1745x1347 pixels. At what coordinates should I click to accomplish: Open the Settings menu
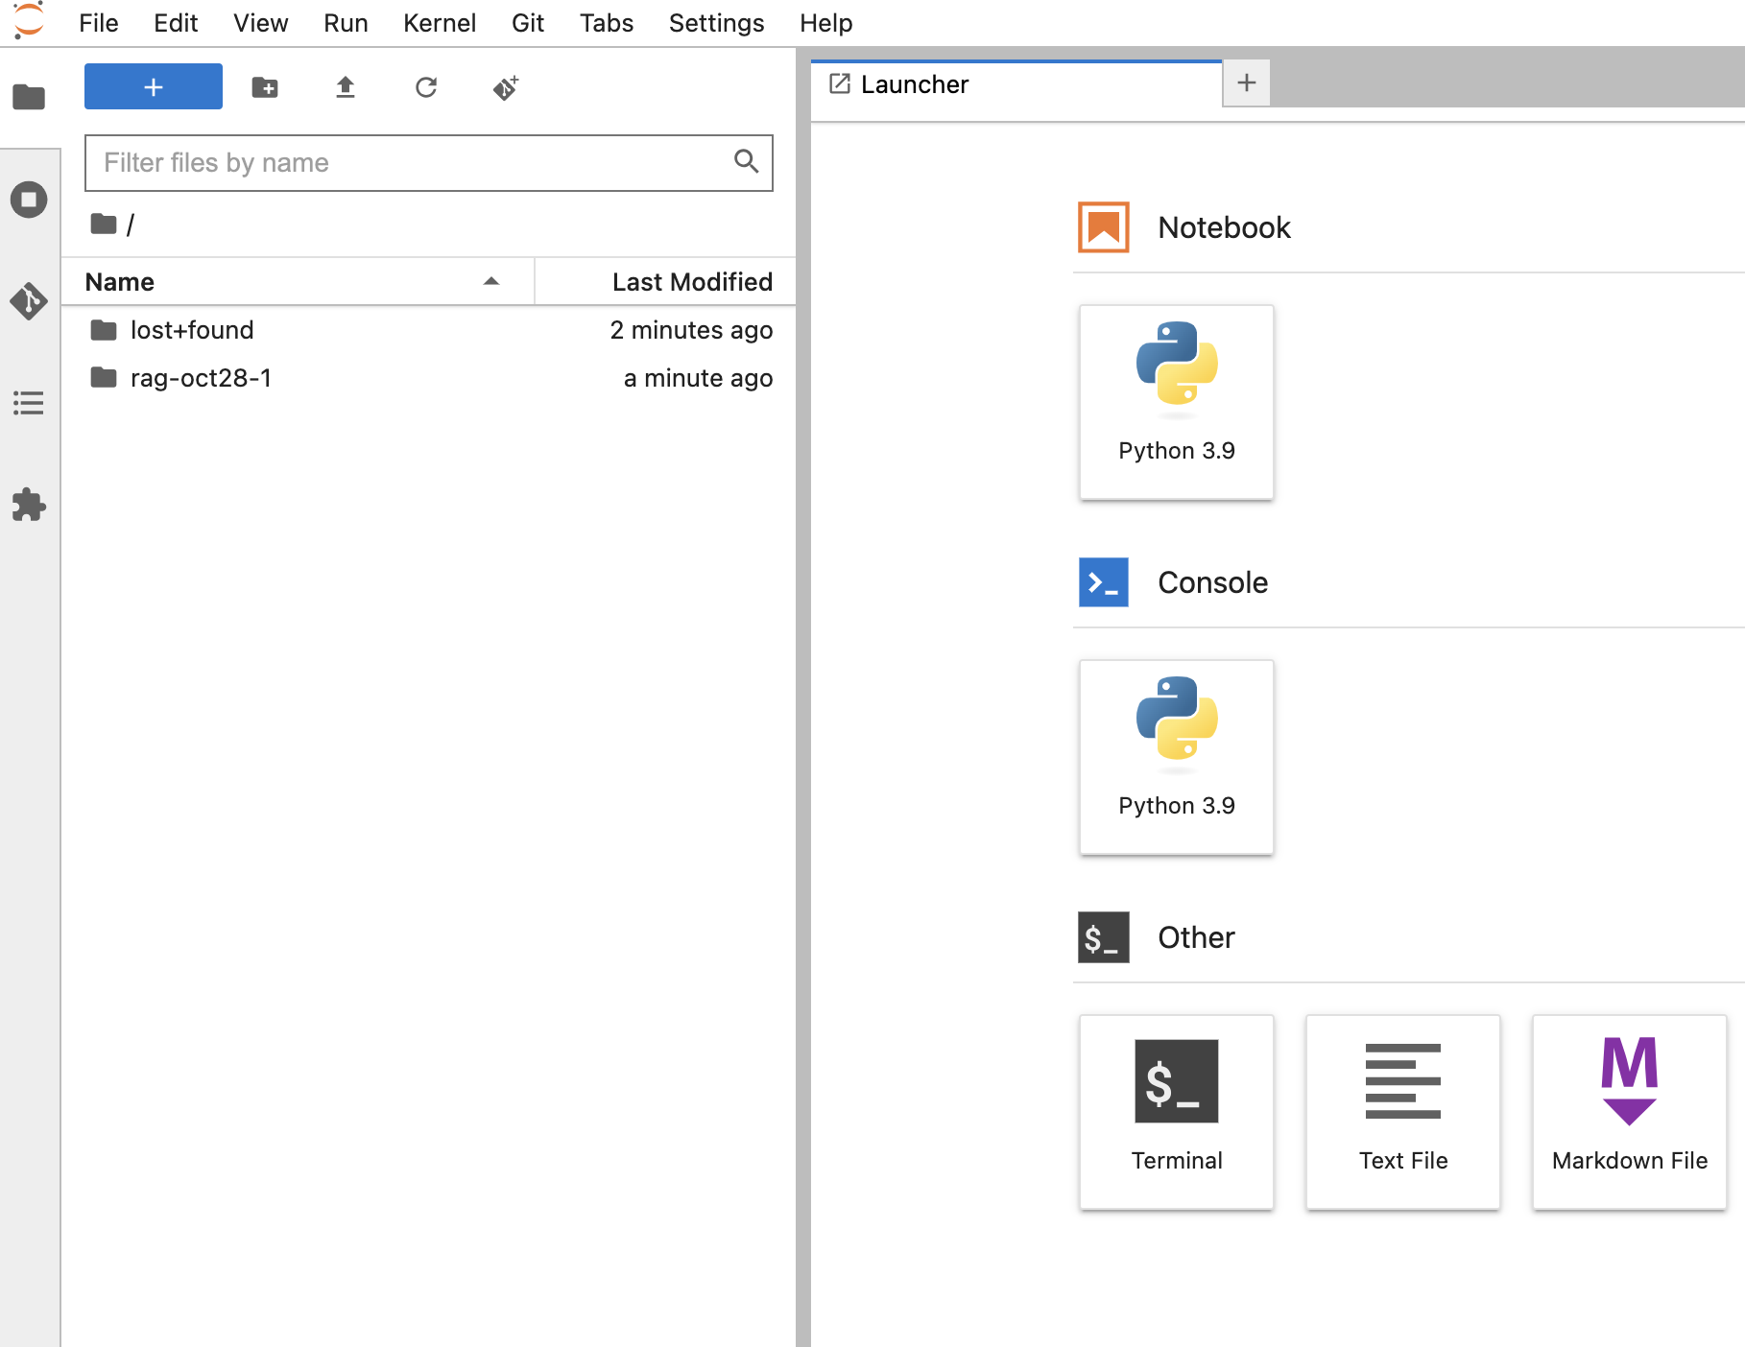[x=717, y=23]
